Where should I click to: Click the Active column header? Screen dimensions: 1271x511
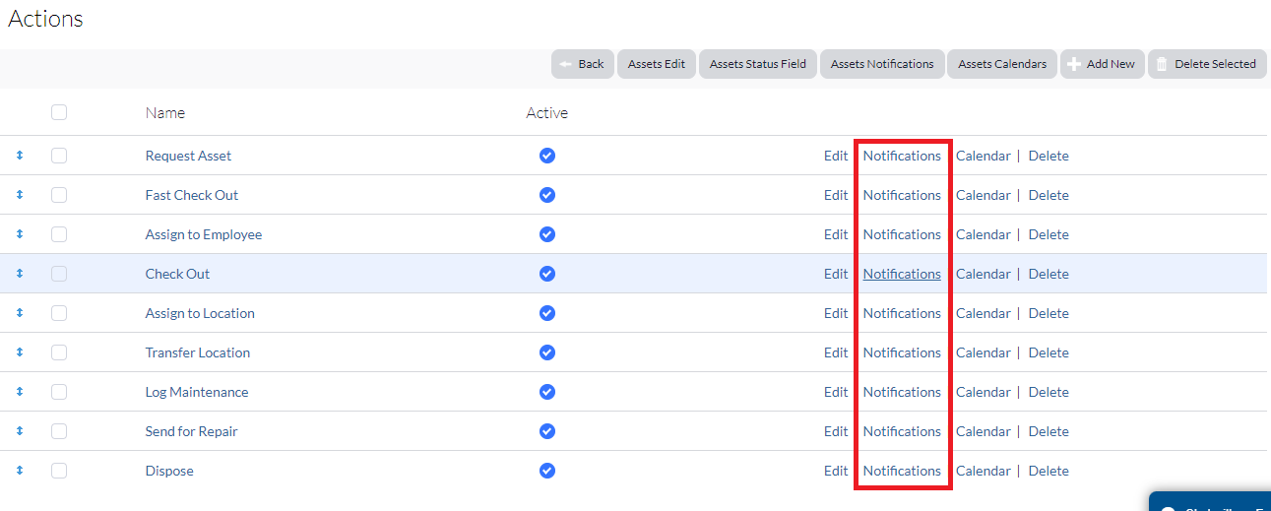coord(547,112)
